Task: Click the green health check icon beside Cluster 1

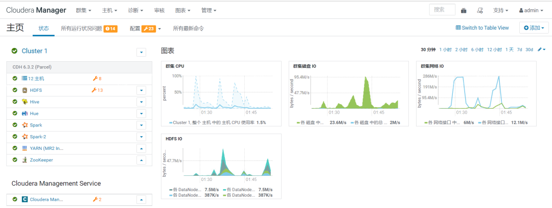Action: click(14, 51)
